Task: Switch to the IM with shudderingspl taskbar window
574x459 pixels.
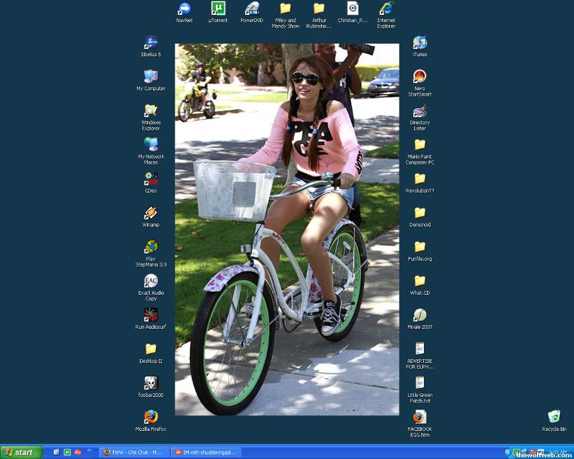Action: [205, 452]
